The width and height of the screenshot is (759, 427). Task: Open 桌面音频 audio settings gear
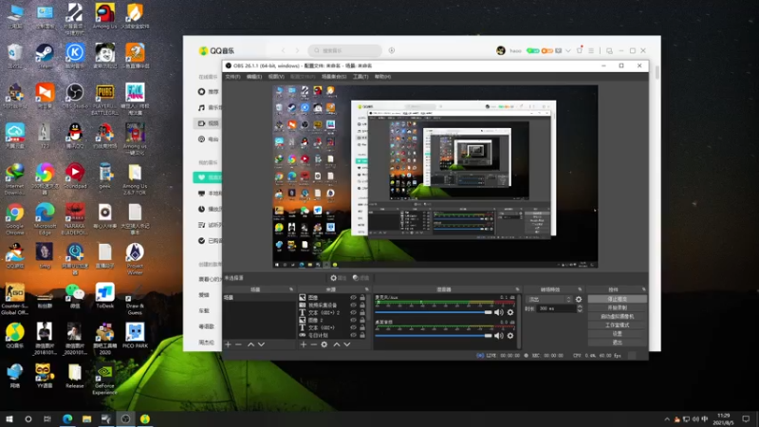tap(510, 336)
